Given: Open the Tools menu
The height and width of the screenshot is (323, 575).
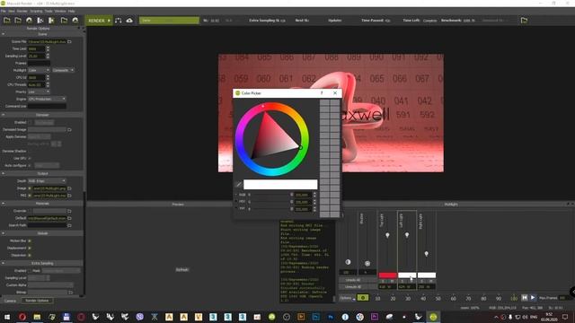Looking at the screenshot, I should [49, 12].
